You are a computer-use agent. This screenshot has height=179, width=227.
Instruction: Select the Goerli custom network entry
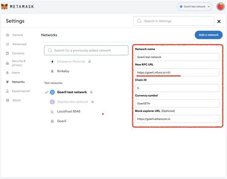click(62, 121)
